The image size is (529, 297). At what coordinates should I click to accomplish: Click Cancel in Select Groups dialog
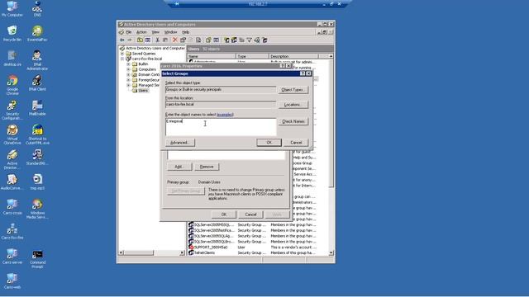coord(296,143)
